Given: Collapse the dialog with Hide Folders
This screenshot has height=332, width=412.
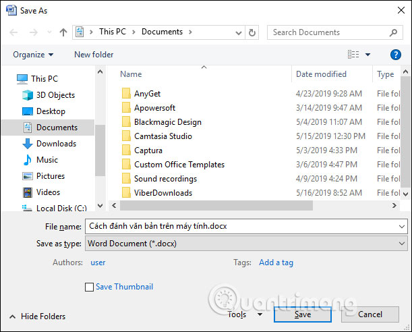Looking at the screenshot, I should coord(37,316).
